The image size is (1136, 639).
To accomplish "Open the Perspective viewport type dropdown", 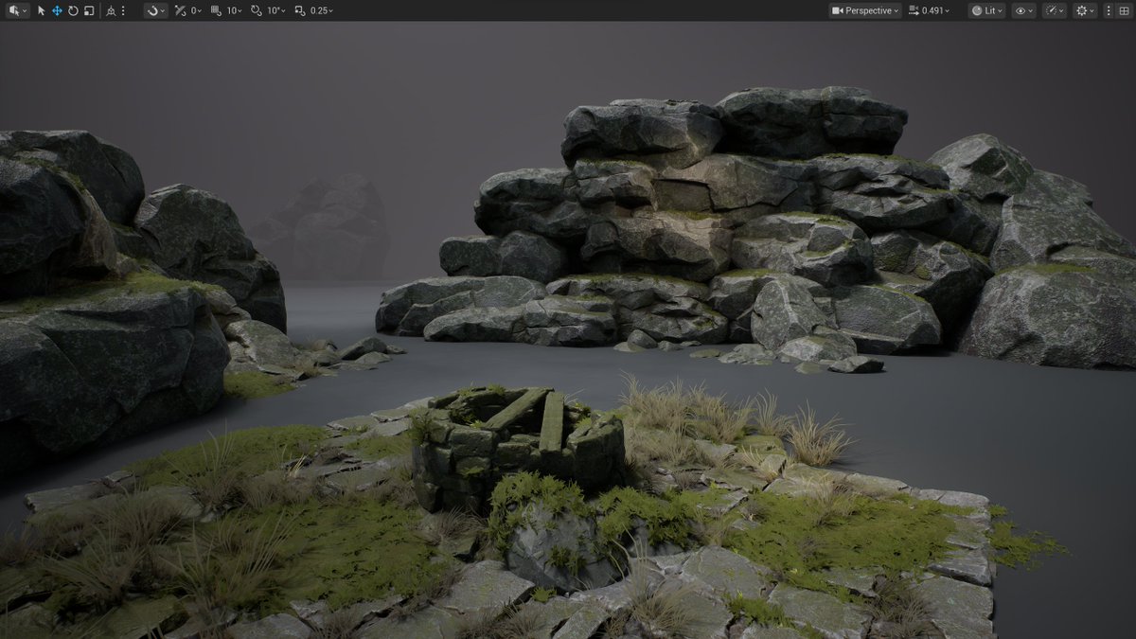I will click(865, 10).
